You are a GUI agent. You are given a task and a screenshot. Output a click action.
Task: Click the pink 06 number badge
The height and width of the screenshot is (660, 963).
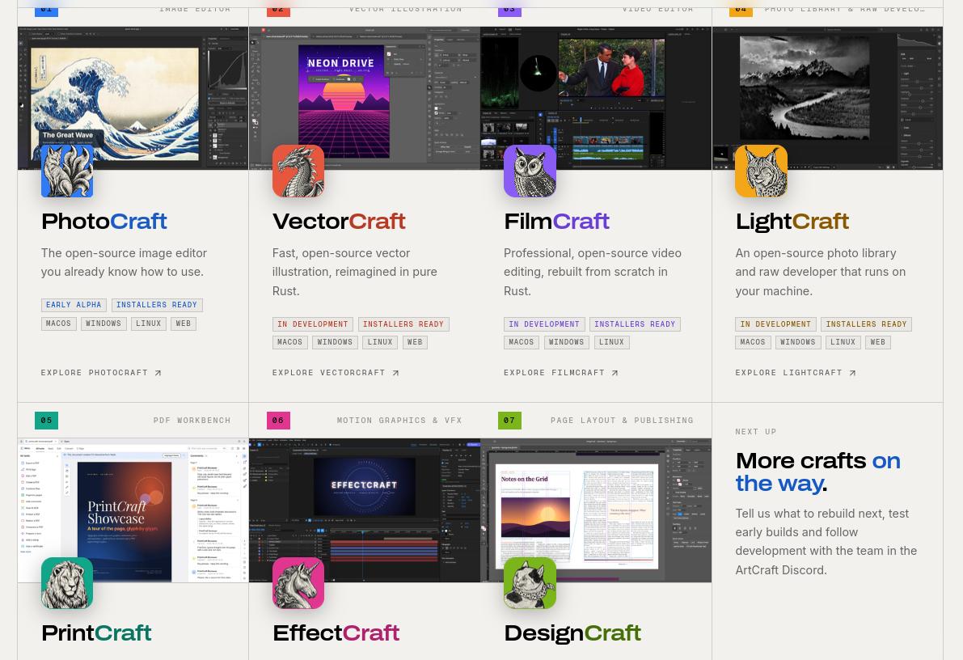278,421
